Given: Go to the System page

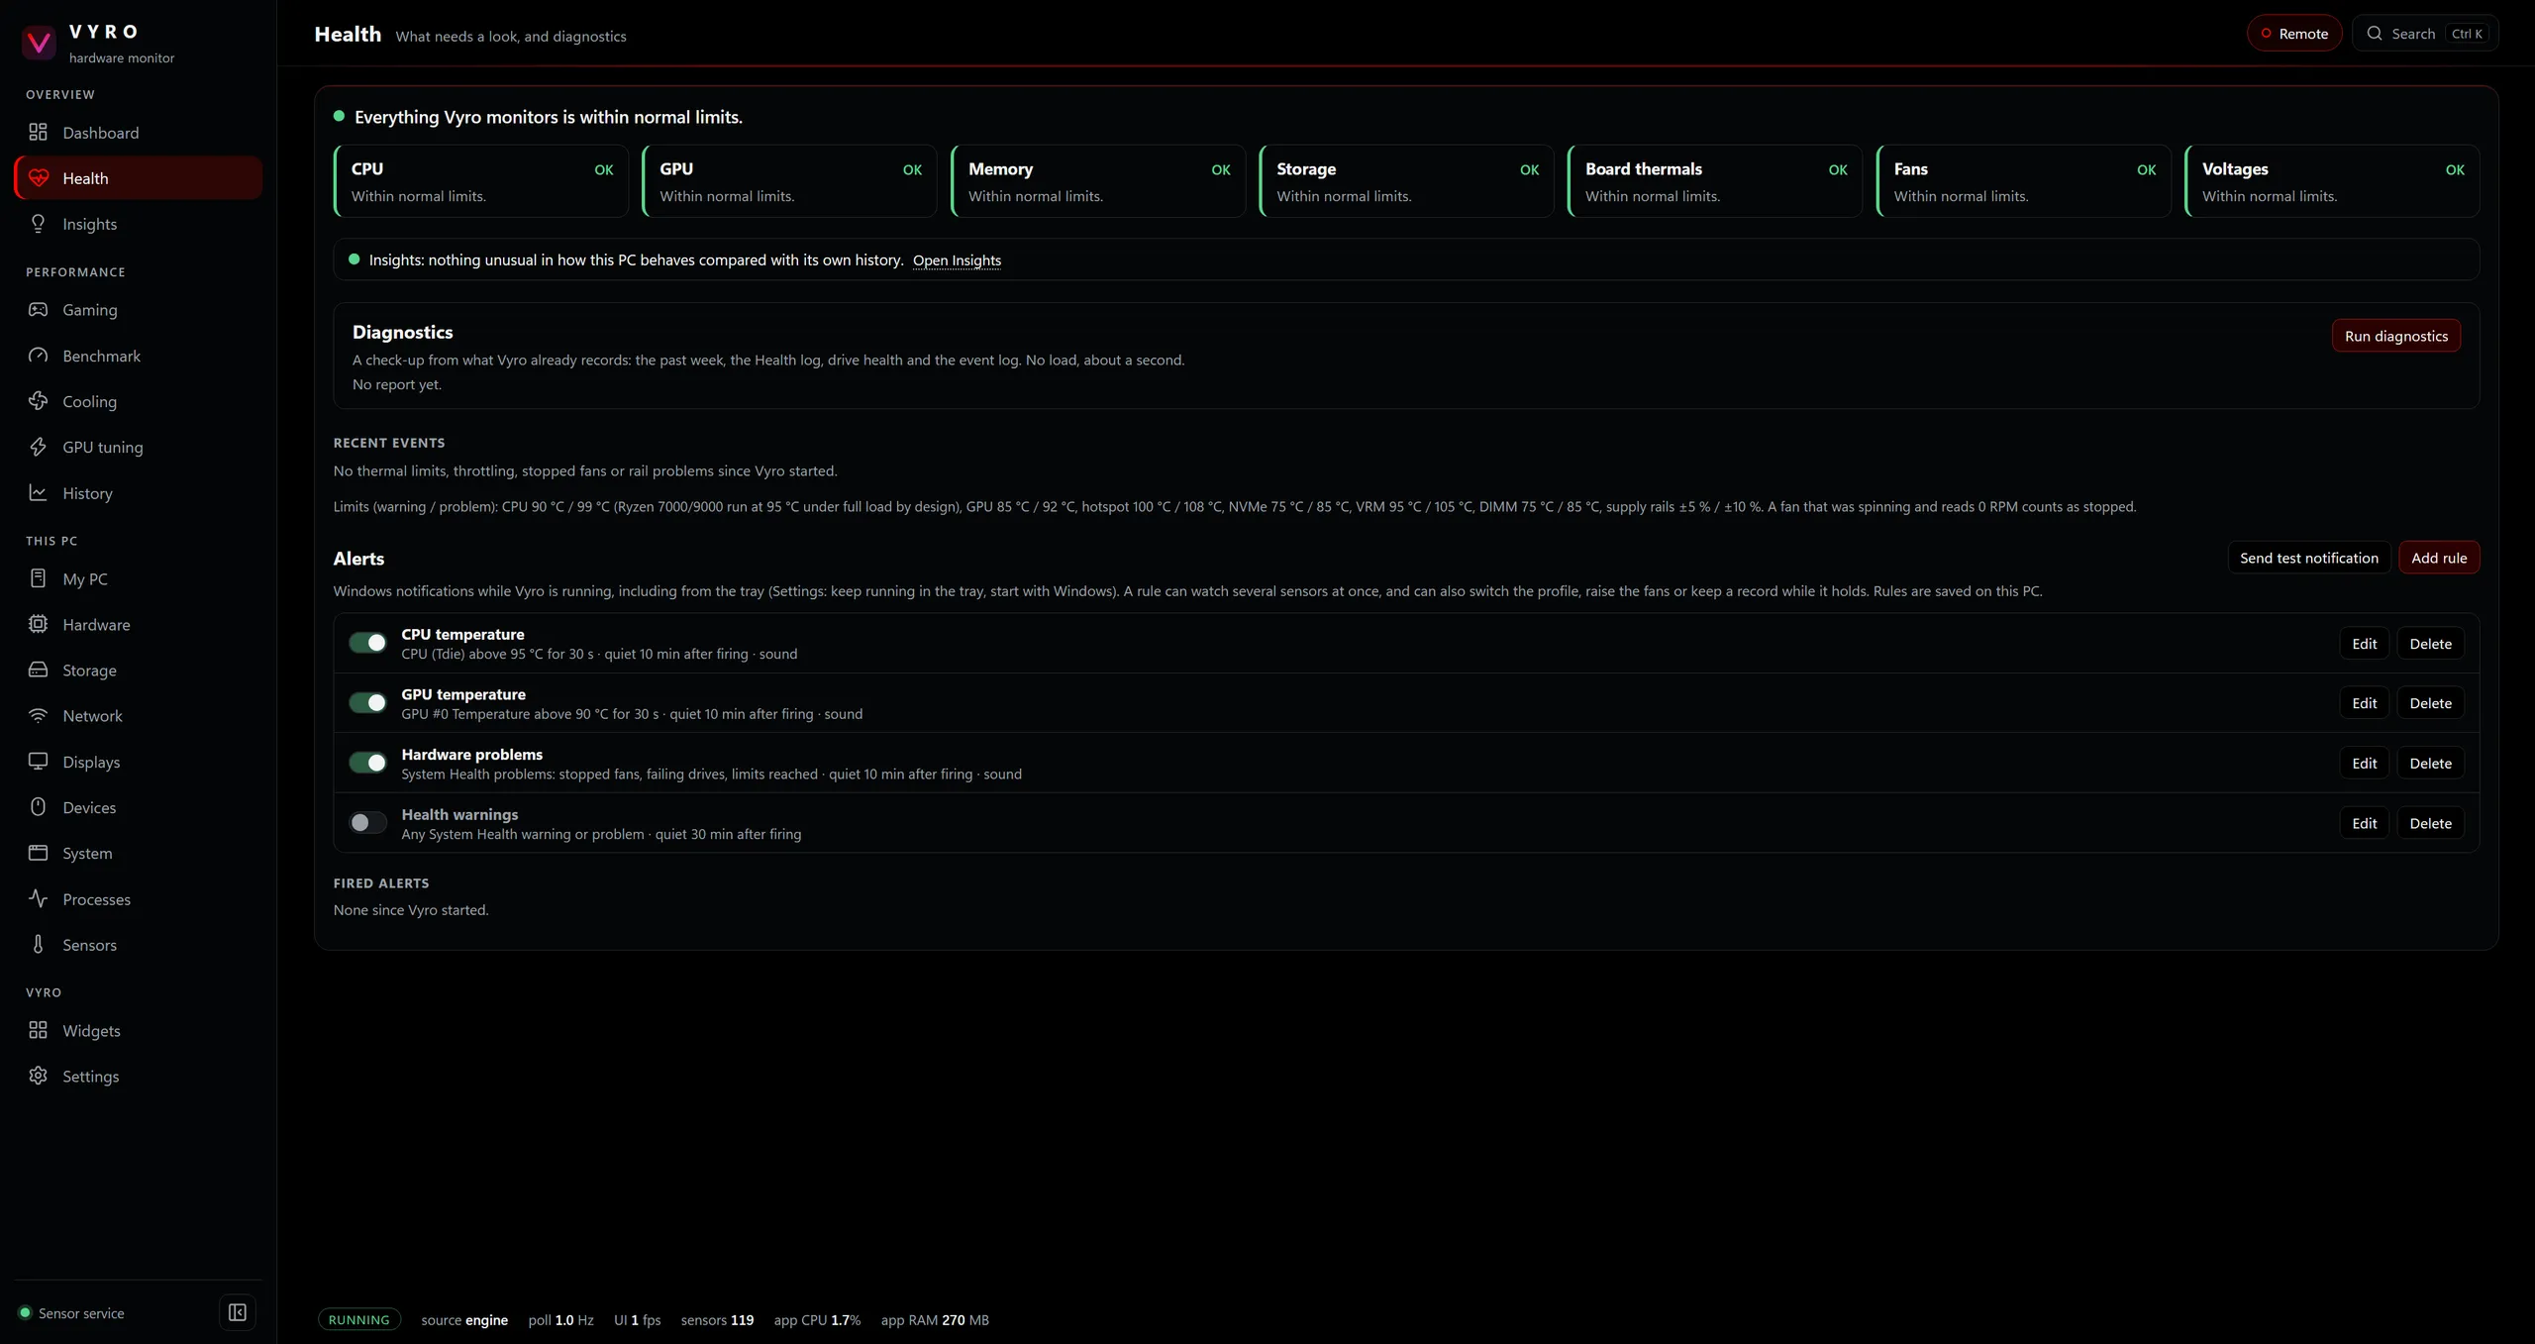Looking at the screenshot, I should [139, 853].
